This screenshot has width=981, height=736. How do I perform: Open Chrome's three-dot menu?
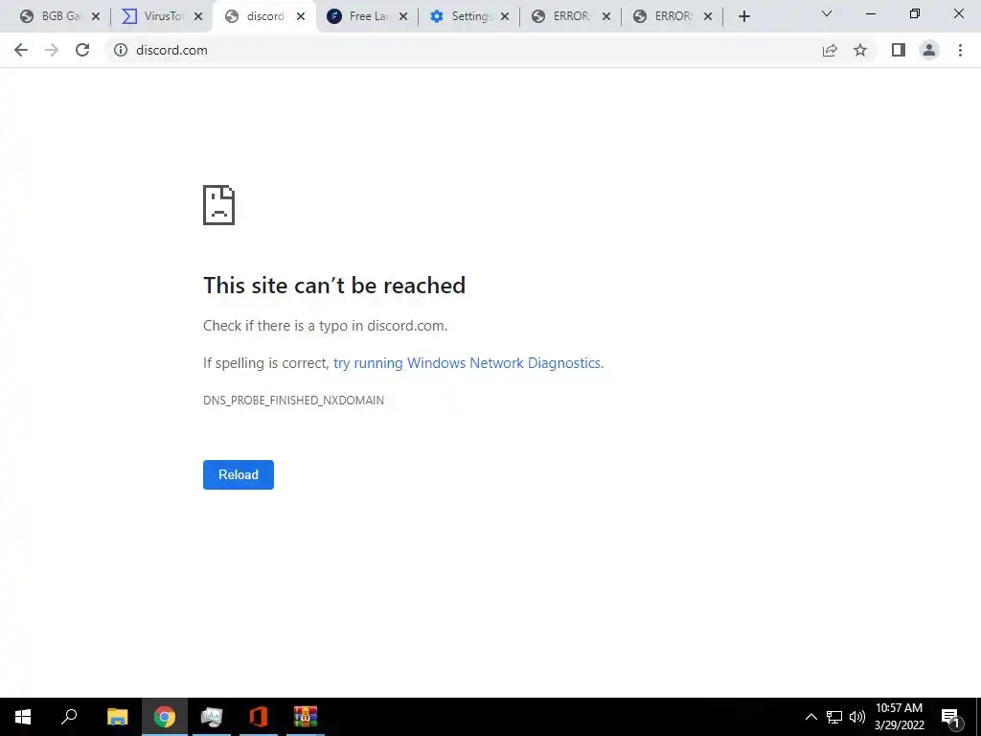pyautogui.click(x=960, y=50)
